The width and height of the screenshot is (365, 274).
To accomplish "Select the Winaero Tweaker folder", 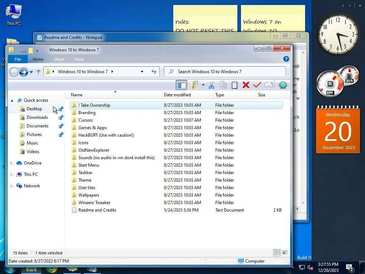I will pyautogui.click(x=94, y=203).
